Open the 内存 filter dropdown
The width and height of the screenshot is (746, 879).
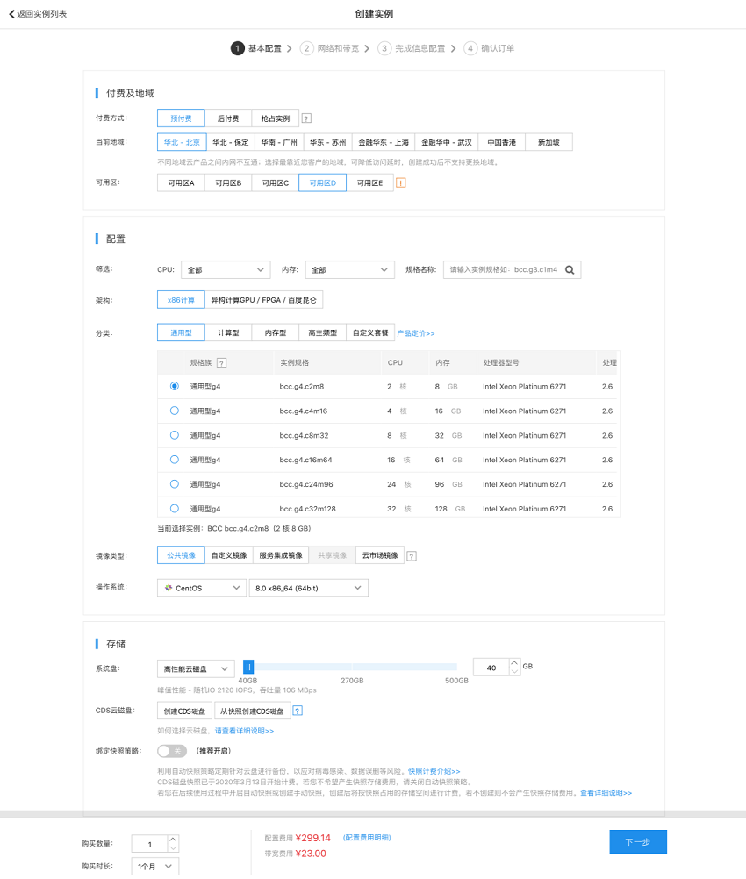350,269
